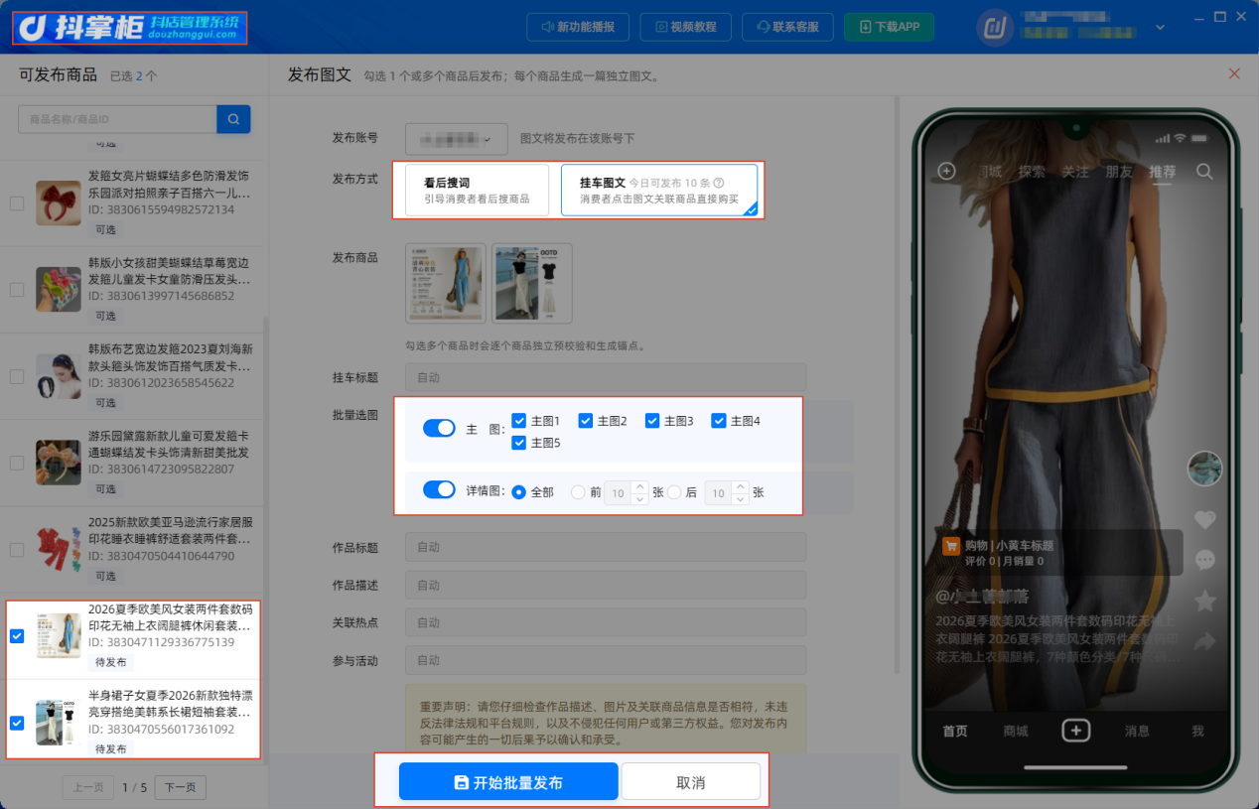Tap the heart like icon in phone preview
The height and width of the screenshot is (809, 1259).
click(1204, 519)
